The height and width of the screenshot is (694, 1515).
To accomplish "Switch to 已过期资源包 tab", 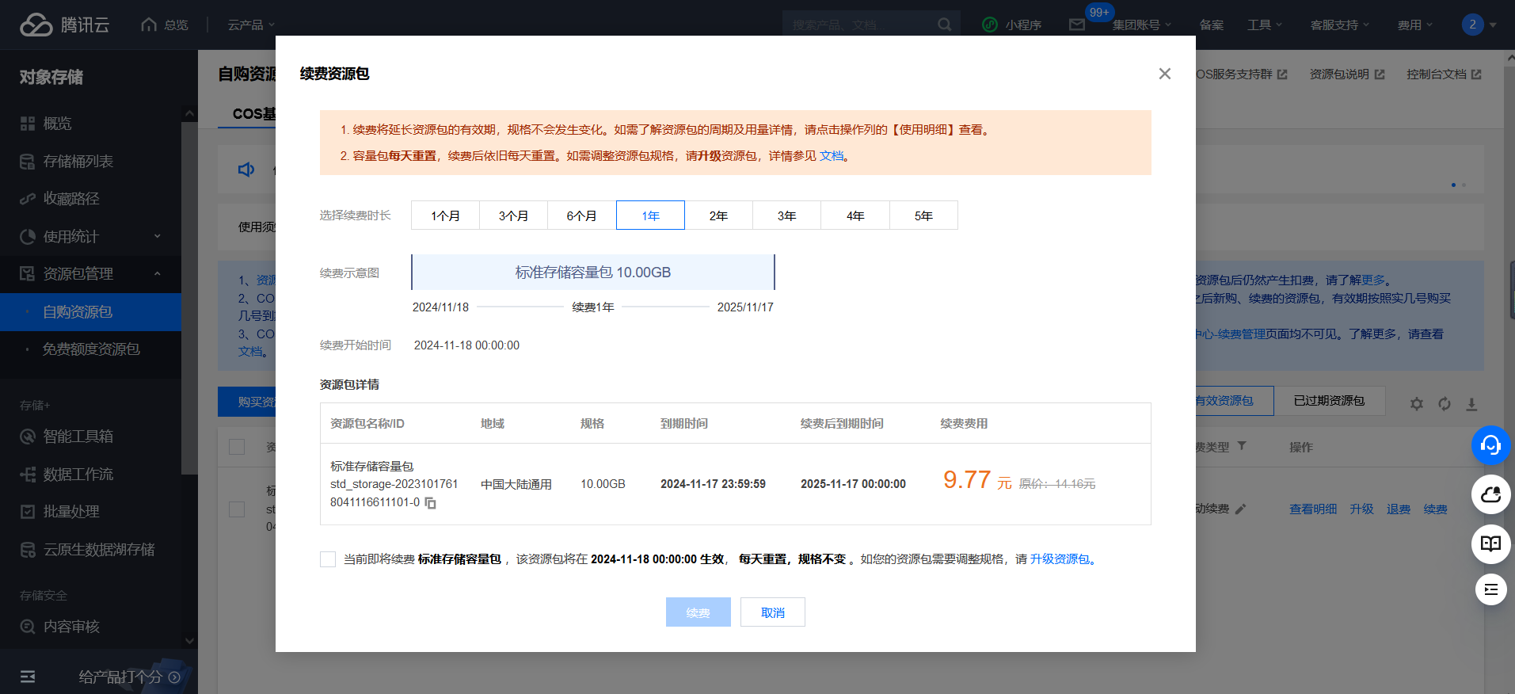I will click(x=1329, y=401).
